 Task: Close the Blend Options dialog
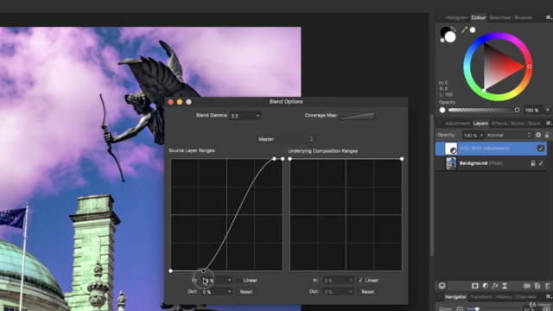click(171, 102)
